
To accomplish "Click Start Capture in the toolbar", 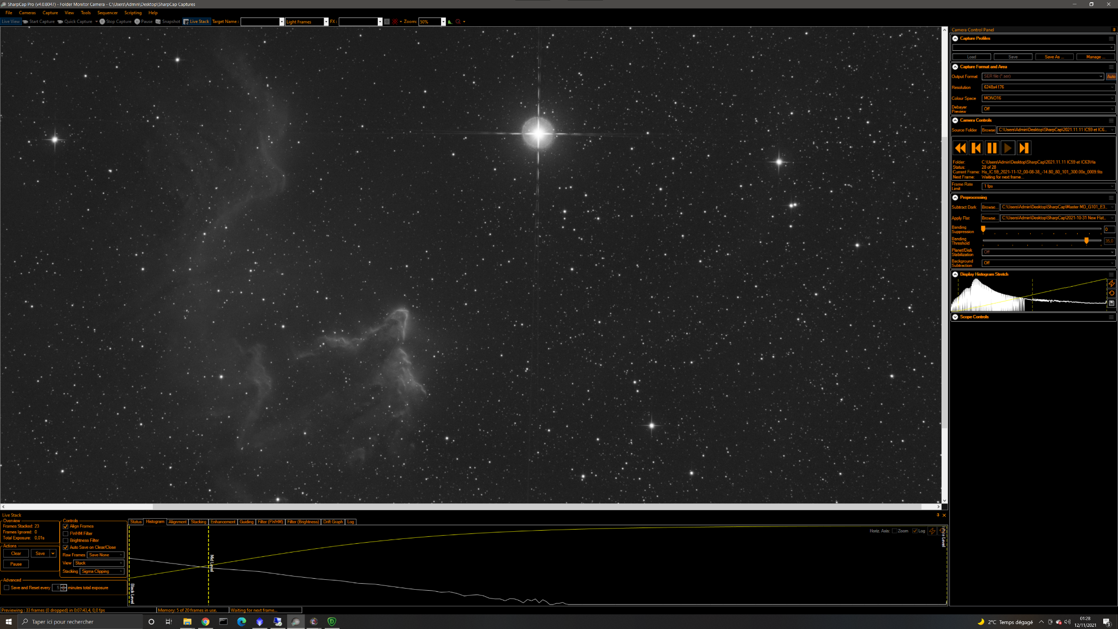I will click(x=39, y=22).
